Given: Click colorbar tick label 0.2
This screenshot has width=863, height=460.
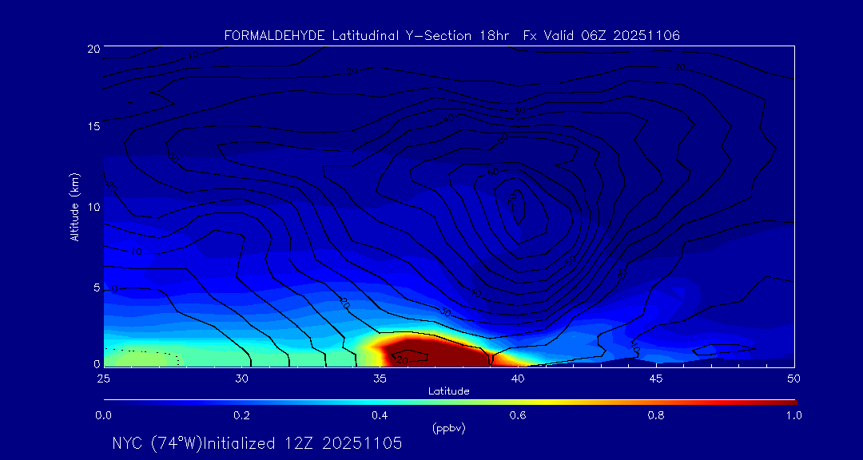Looking at the screenshot, I should point(241,415).
